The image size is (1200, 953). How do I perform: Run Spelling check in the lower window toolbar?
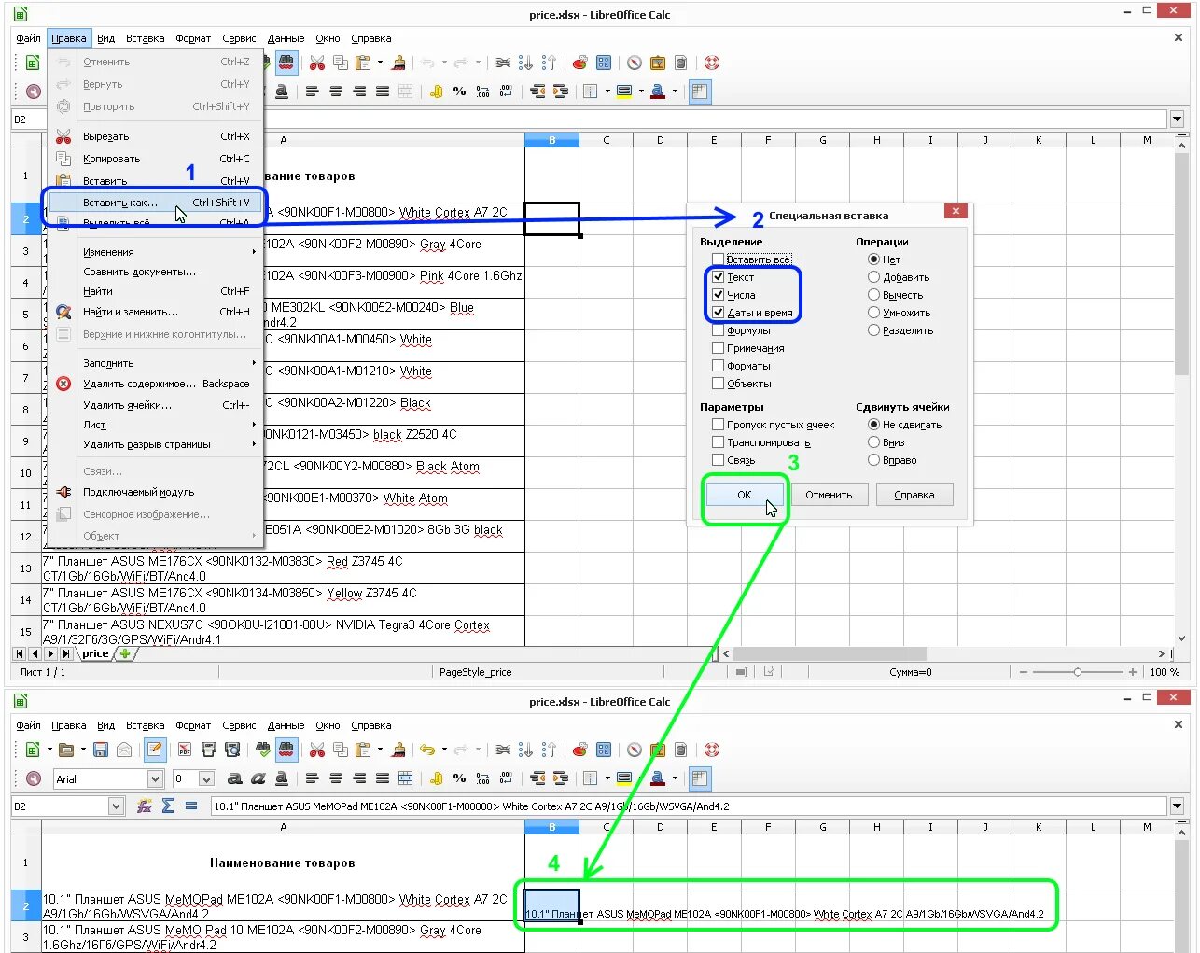click(x=263, y=750)
